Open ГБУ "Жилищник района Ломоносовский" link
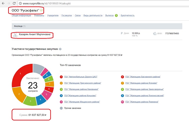 click(x=145, y=96)
